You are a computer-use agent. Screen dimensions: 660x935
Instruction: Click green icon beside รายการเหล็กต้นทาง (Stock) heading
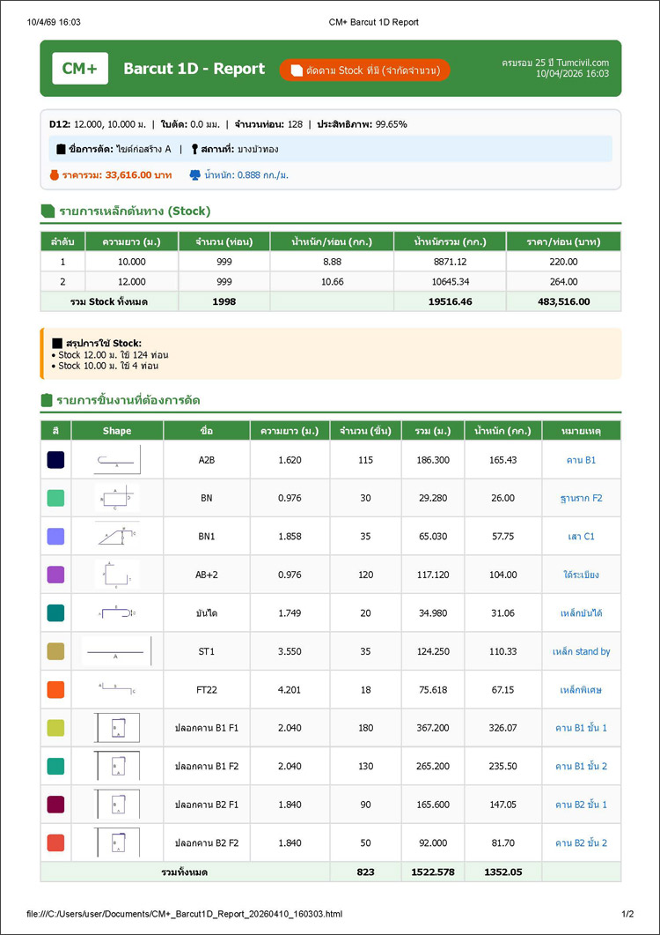tap(48, 211)
